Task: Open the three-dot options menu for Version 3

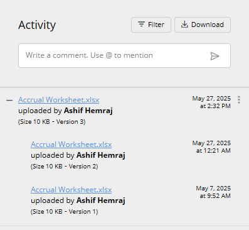Action: (x=239, y=100)
